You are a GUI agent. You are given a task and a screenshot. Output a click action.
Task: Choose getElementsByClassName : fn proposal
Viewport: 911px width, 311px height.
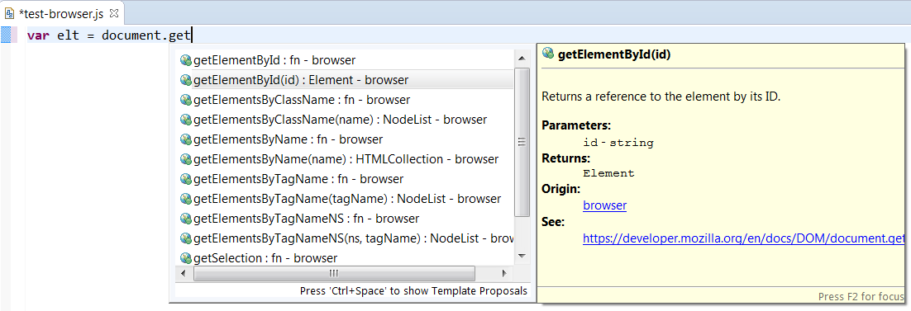coord(345,99)
